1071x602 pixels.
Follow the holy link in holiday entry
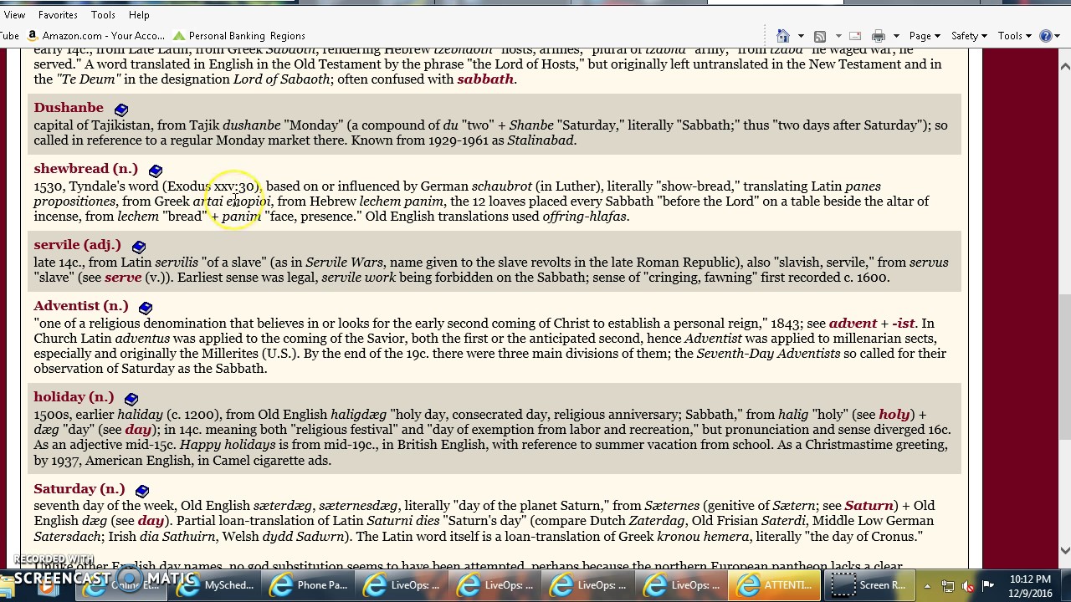pos(894,415)
